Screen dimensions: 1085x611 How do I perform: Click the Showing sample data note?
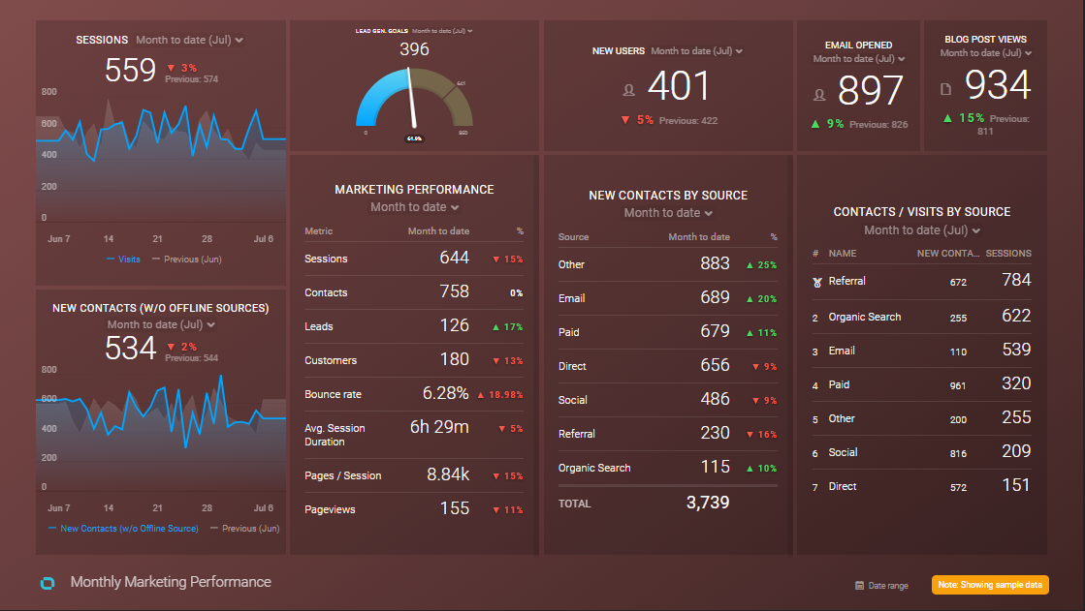tap(990, 585)
